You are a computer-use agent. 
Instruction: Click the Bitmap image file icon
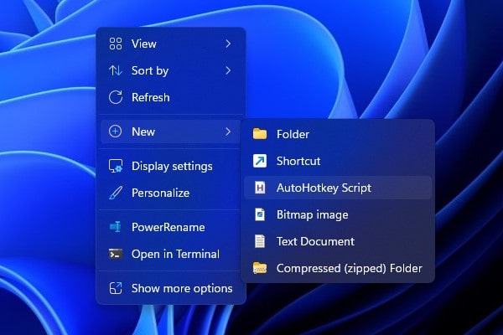tap(260, 214)
